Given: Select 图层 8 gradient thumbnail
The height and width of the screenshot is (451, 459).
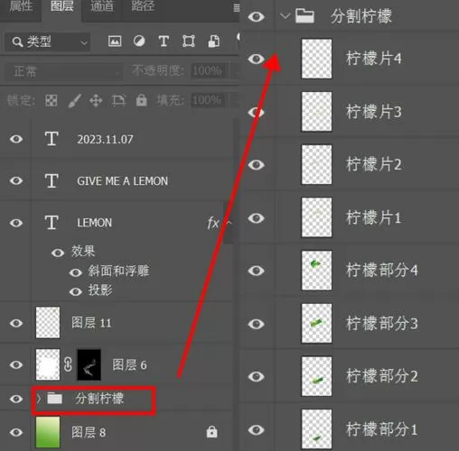Looking at the screenshot, I should 48,432.
